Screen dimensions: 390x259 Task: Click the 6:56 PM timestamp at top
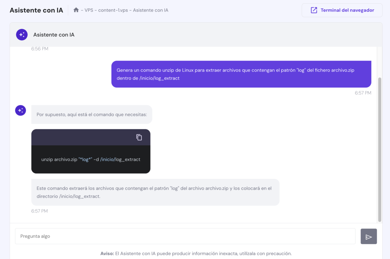coord(40,49)
